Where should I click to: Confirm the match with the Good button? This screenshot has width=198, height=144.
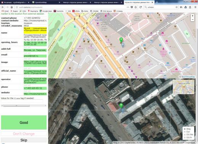(x=24, y=122)
